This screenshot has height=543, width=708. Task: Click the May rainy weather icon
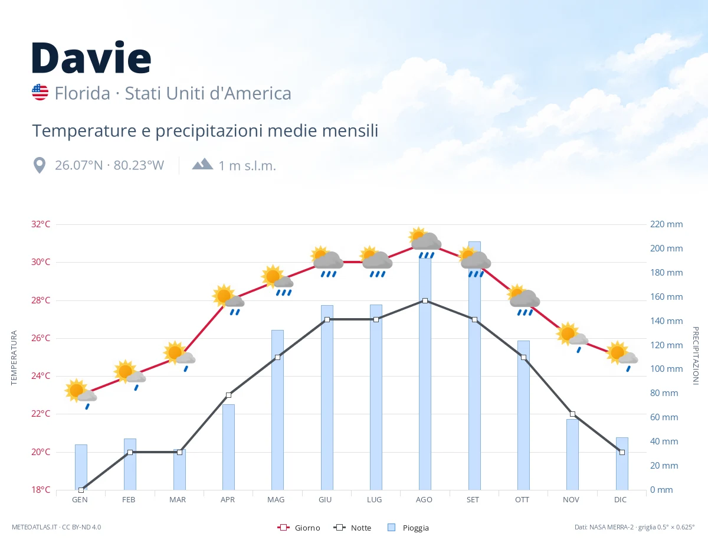277,280
